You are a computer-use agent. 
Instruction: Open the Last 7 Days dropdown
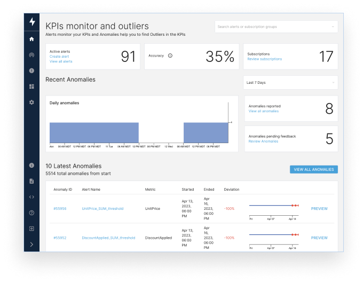pyautogui.click(x=290, y=82)
